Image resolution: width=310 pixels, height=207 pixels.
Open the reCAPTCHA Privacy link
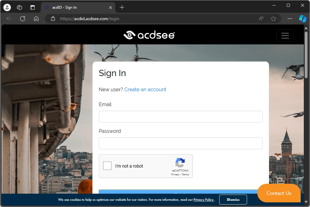[175, 174]
